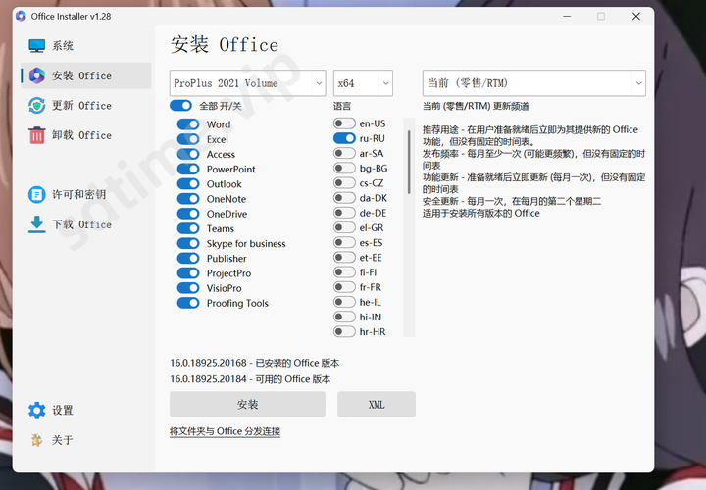Screen dimensions: 706x490
Task: Expand the 当前 (零售/RTM) update channel dropdown
Action: [x=534, y=83]
